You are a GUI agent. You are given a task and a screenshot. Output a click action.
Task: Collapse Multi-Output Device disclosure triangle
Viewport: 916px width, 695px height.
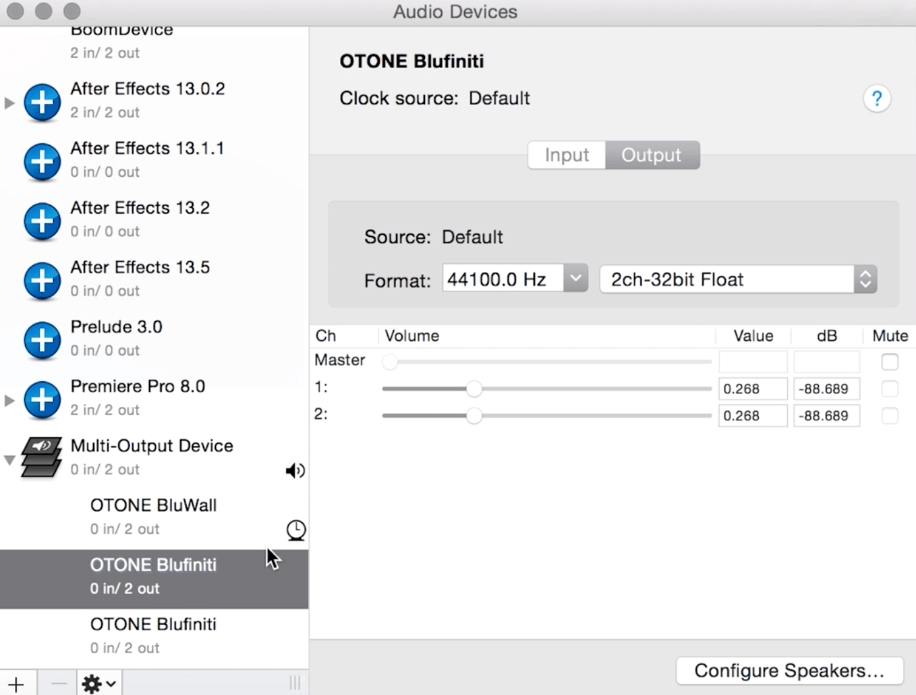pos(9,460)
